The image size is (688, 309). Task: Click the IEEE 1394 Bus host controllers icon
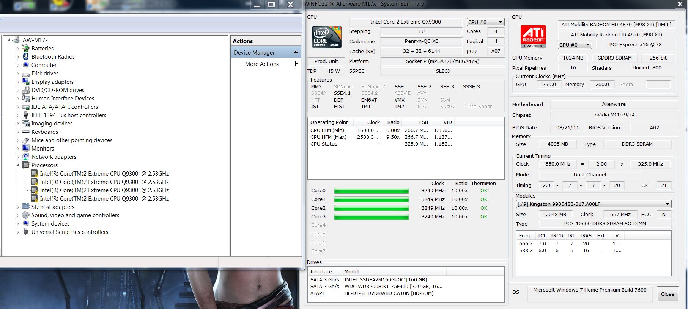tap(26, 115)
